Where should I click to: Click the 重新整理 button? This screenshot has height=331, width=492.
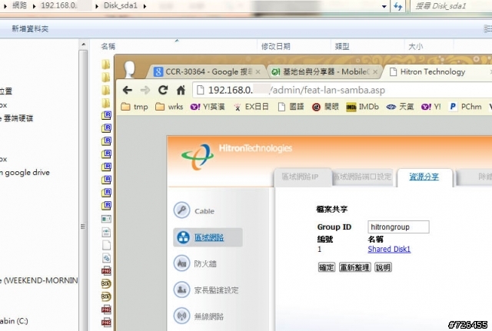click(355, 267)
